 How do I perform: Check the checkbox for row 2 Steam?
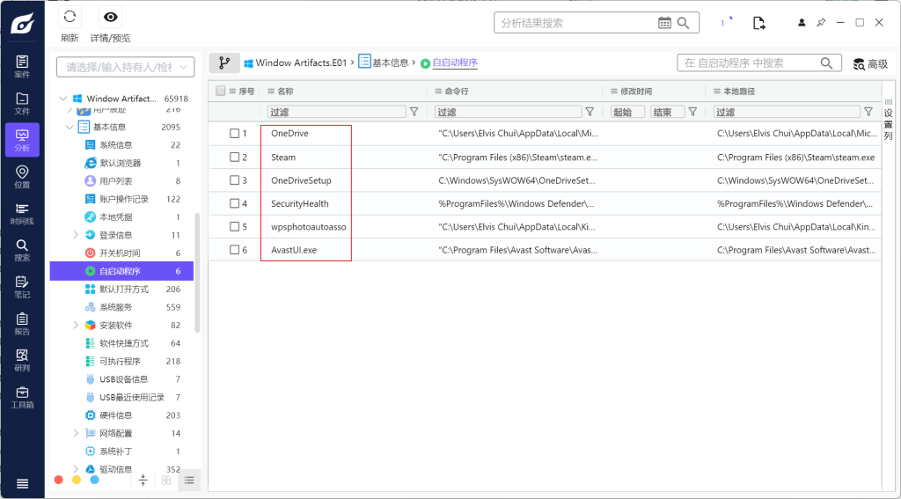235,158
